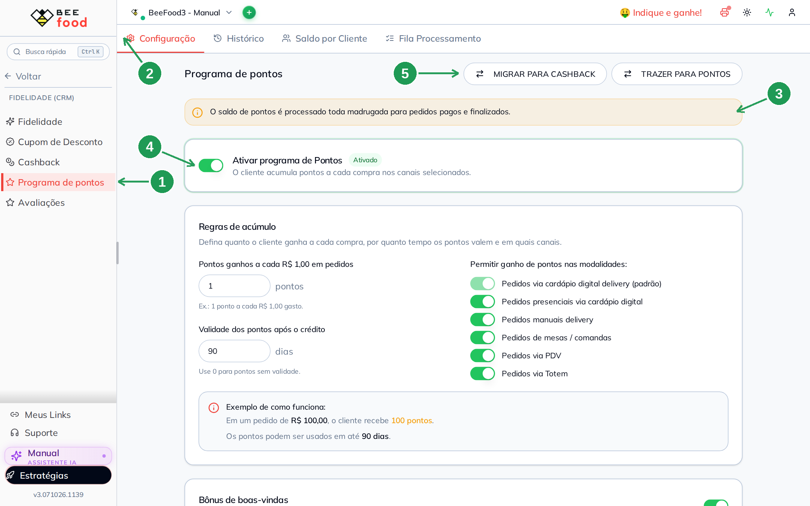The width and height of the screenshot is (810, 506).
Task: Click the Suporte headset icon
Action: tap(15, 433)
